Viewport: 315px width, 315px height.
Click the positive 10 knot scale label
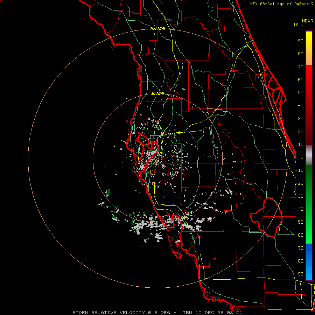[301, 145]
